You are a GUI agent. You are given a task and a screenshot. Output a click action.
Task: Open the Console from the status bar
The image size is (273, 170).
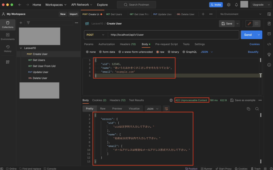coord(50,168)
